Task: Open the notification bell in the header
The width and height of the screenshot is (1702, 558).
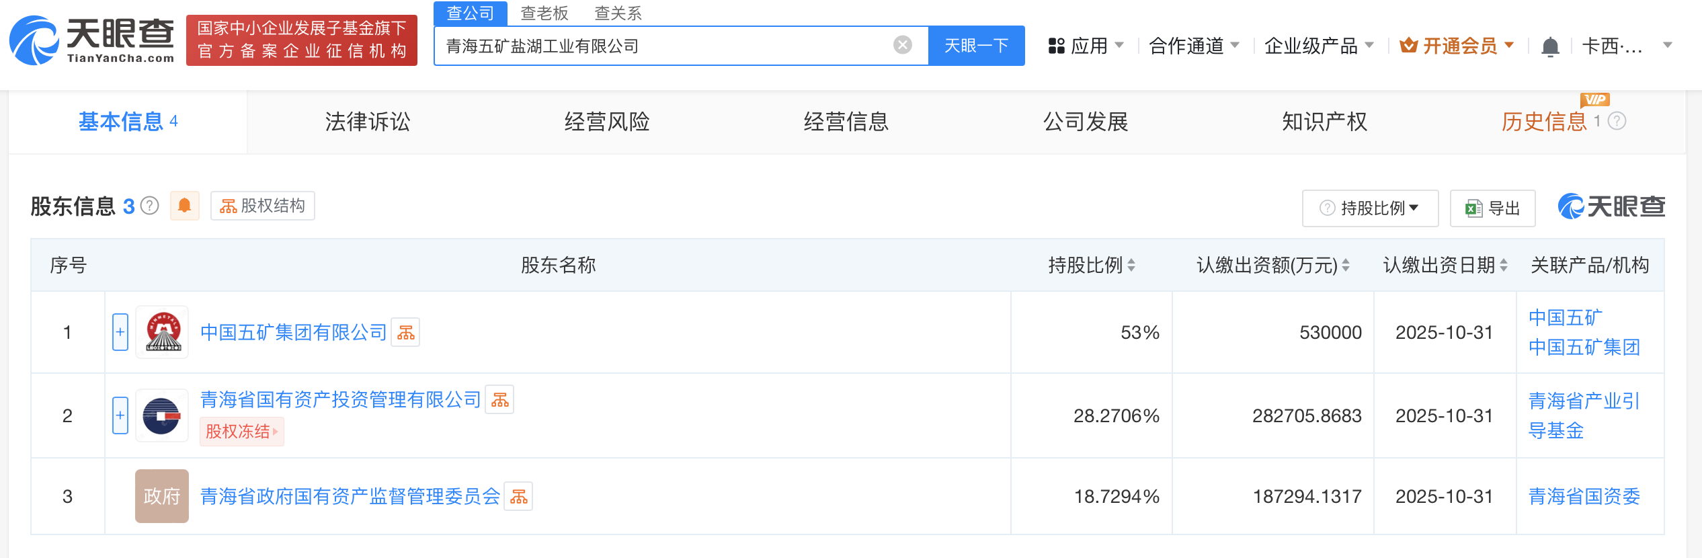Action: coord(1550,46)
